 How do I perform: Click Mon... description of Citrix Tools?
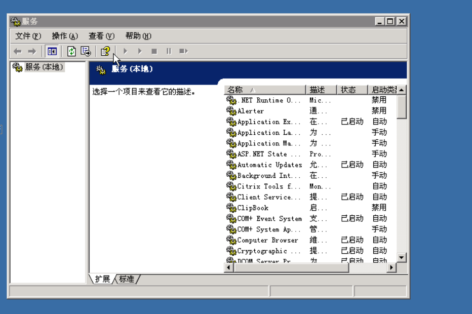point(320,187)
